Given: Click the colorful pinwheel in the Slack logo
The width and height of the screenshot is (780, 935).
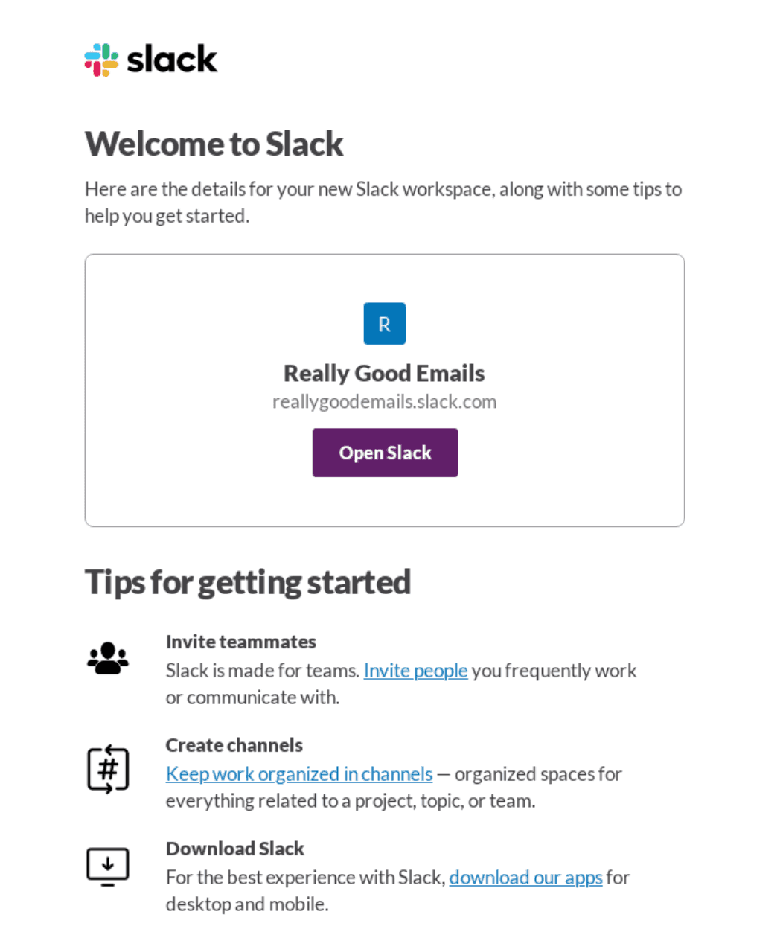Looking at the screenshot, I should point(100,59).
